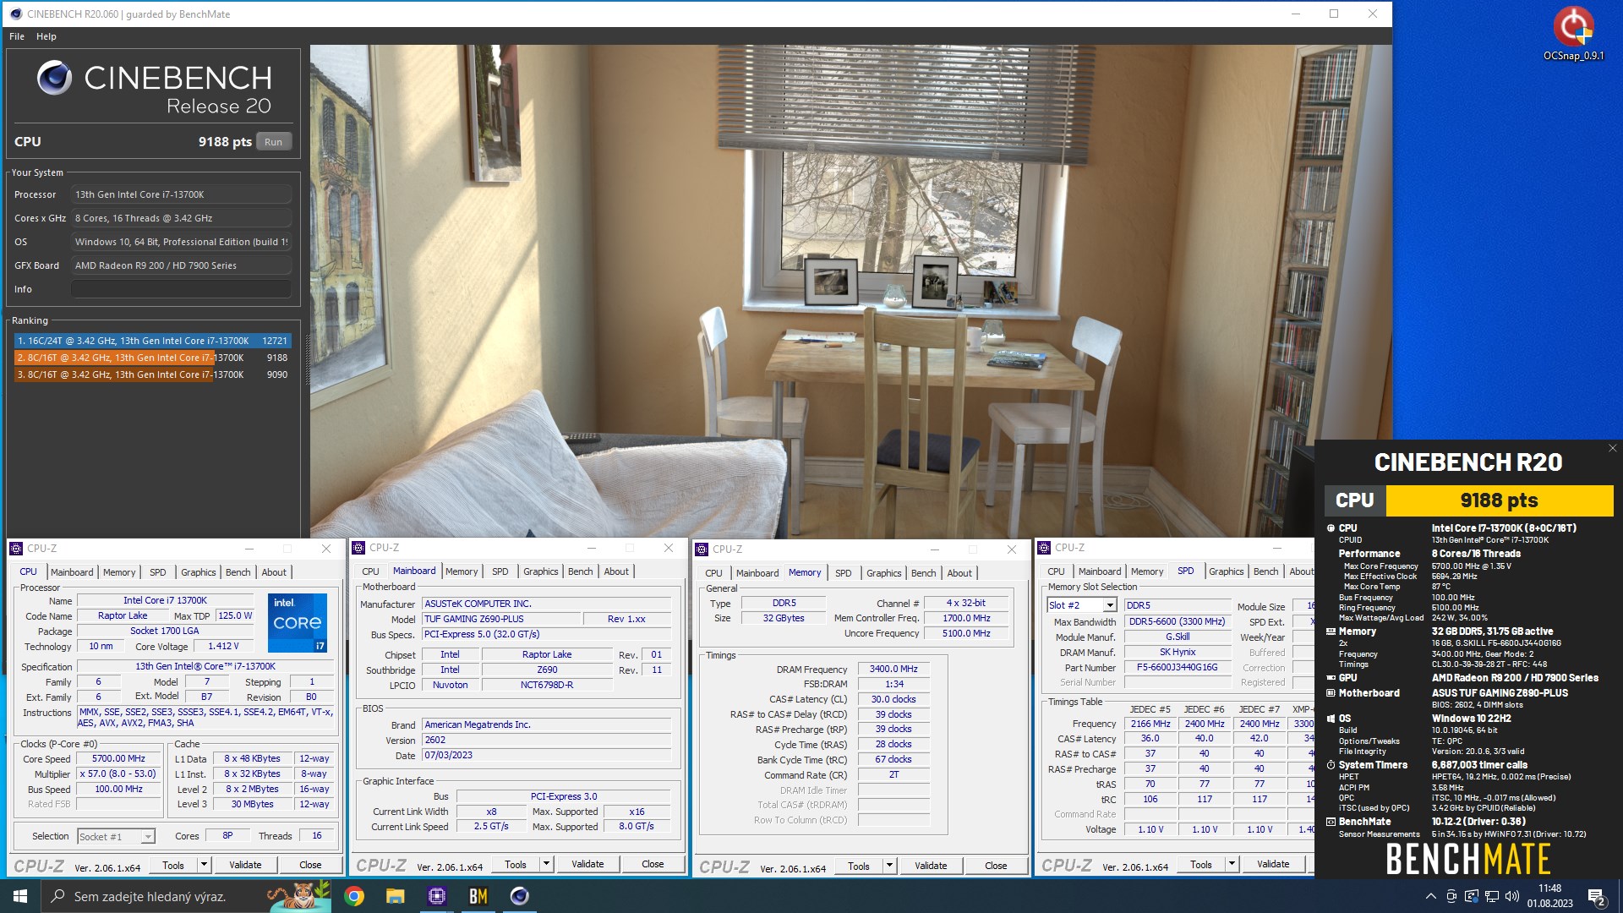This screenshot has height=913, width=1623.
Task: Open the OCSnap_0.9.1 desktop shortcut
Action: (1573, 34)
